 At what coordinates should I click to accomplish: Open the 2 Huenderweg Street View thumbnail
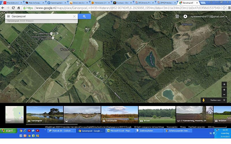[x=194, y=114]
